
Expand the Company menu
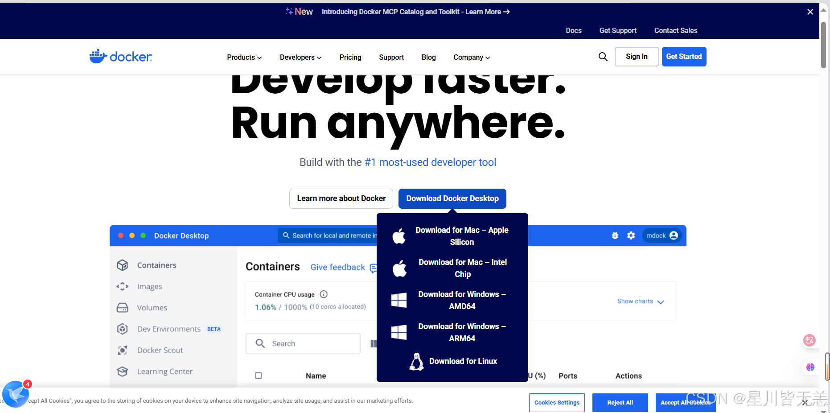[x=472, y=57]
